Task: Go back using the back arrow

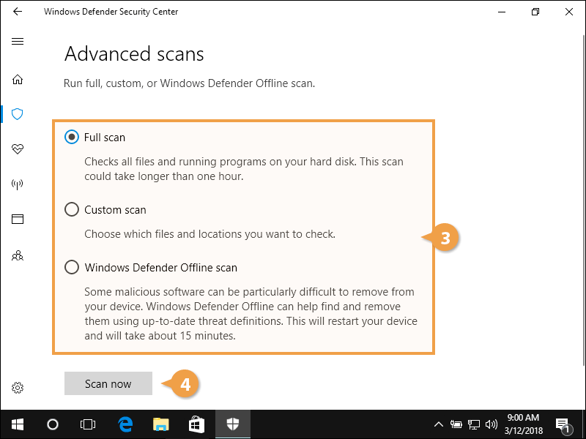Action: click(18, 12)
